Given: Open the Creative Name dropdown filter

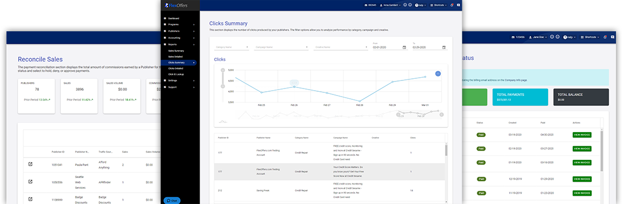Looking at the screenshot, I should pyautogui.click(x=341, y=47).
